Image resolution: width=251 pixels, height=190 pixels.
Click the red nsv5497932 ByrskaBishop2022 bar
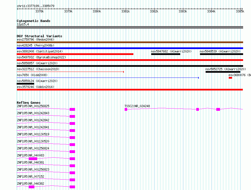130,60
